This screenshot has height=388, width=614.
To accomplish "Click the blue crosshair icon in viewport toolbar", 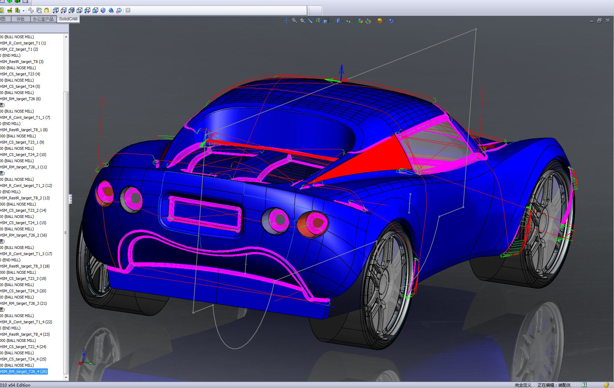I will 286,21.
